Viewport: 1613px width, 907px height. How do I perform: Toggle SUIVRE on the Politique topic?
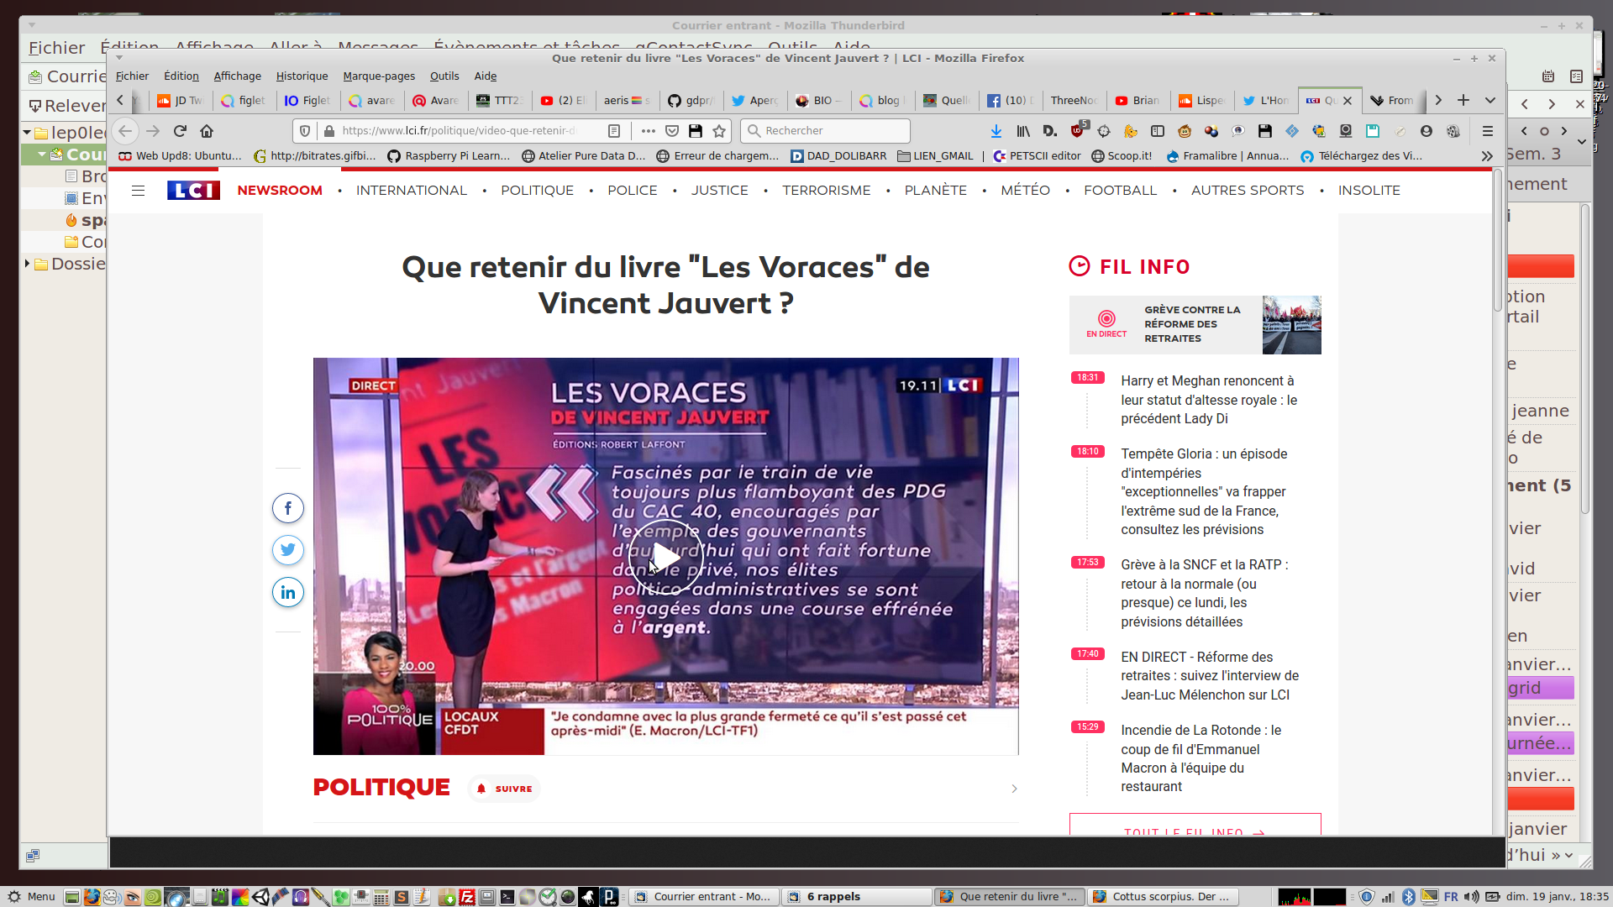click(x=504, y=789)
